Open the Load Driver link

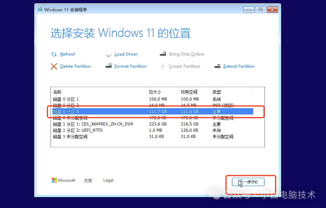coord(126,54)
